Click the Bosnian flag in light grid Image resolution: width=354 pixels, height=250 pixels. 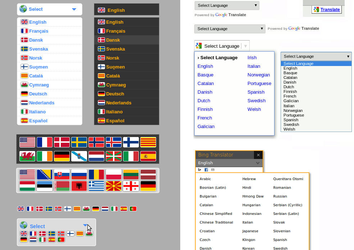(45, 174)
